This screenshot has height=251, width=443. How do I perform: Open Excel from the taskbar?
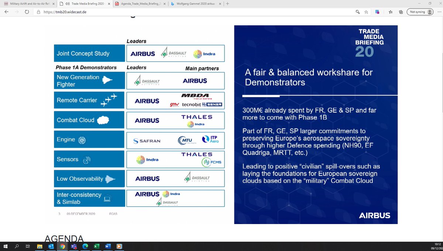[96, 246]
